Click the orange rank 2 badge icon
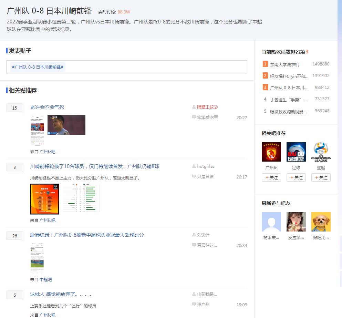Image resolution: width=342 pixels, height=318 pixels. click(x=265, y=76)
